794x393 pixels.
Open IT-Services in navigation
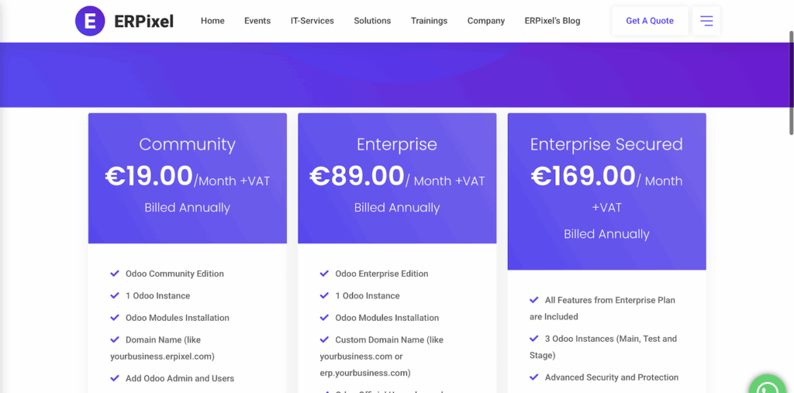pyautogui.click(x=312, y=21)
